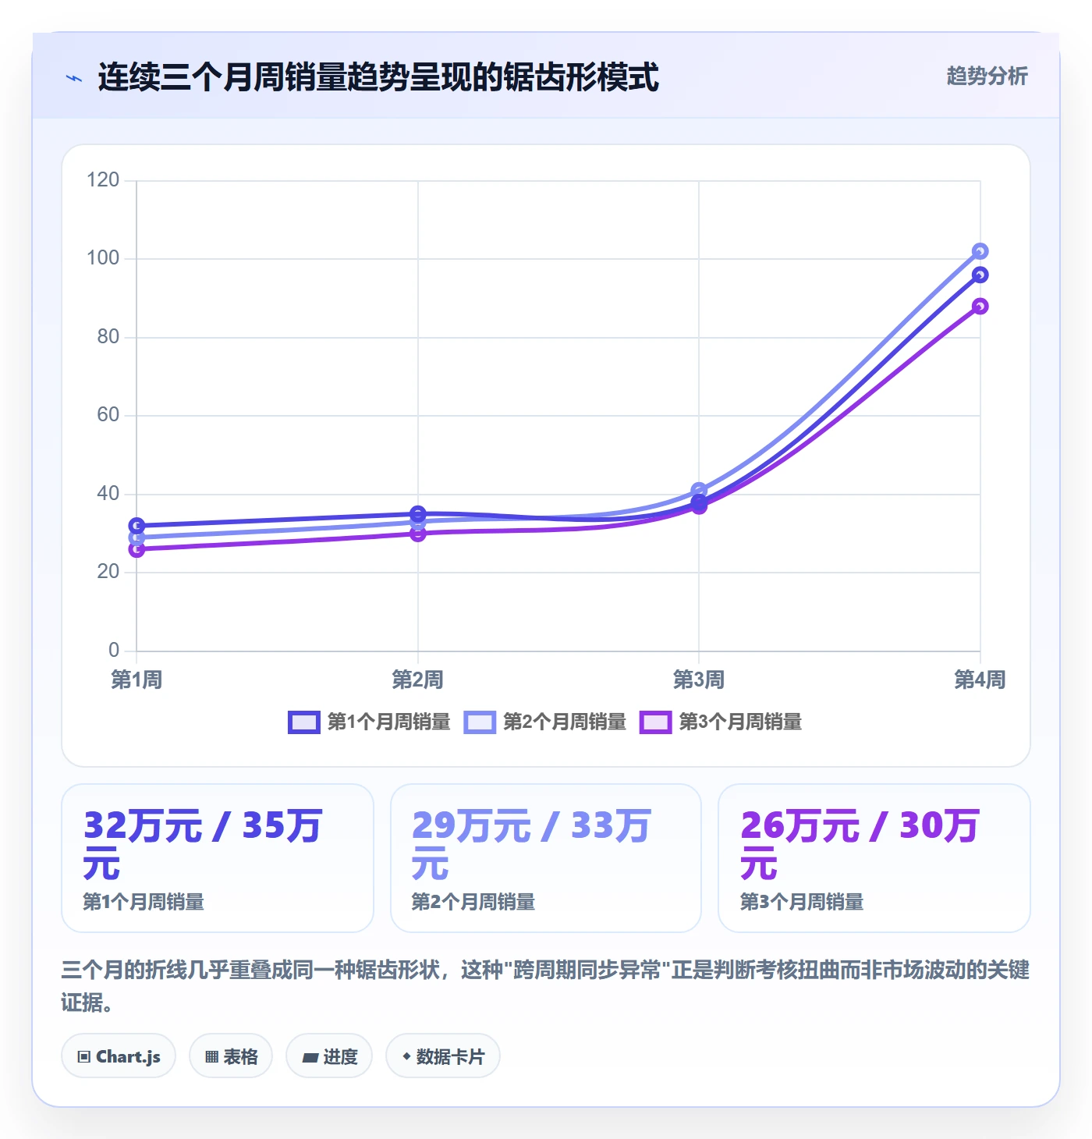Image resolution: width=1092 pixels, height=1139 pixels.
Task: Click the grid icon in the 表格 chip
Action: 211,1057
